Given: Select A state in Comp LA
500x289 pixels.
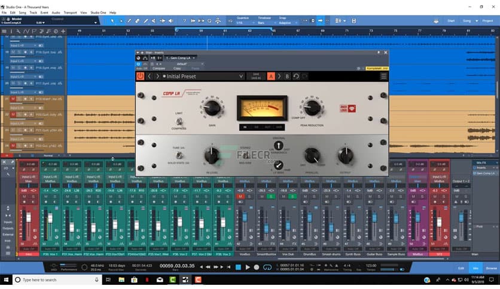Looking at the screenshot, I should [x=271, y=76].
